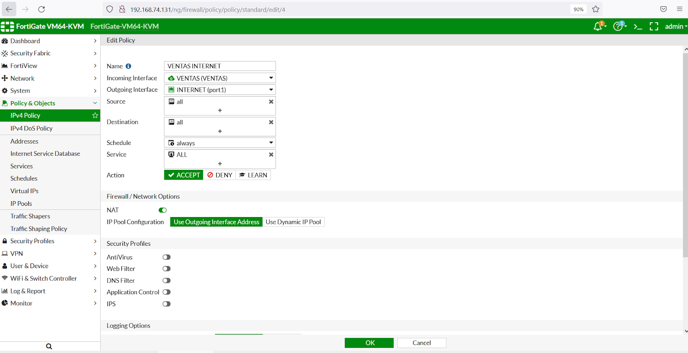
Task: Launch the CLI console icon
Action: [x=638, y=27]
